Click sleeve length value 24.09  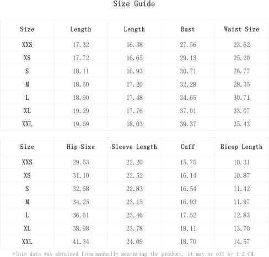point(134,242)
